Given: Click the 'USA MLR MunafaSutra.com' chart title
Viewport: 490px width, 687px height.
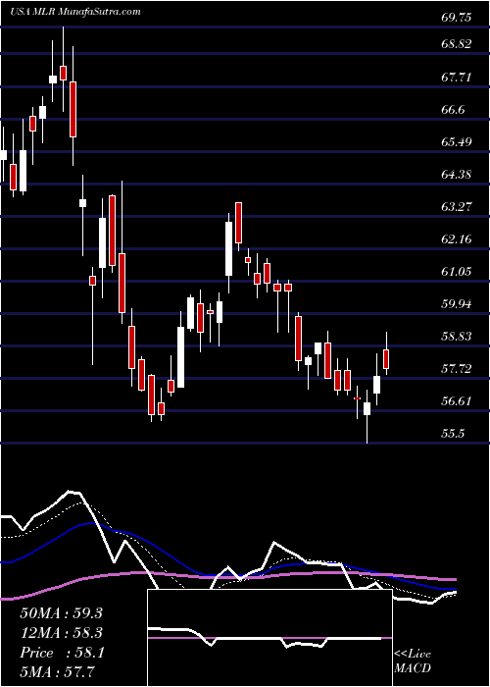Looking at the screenshot, I should (75, 12).
